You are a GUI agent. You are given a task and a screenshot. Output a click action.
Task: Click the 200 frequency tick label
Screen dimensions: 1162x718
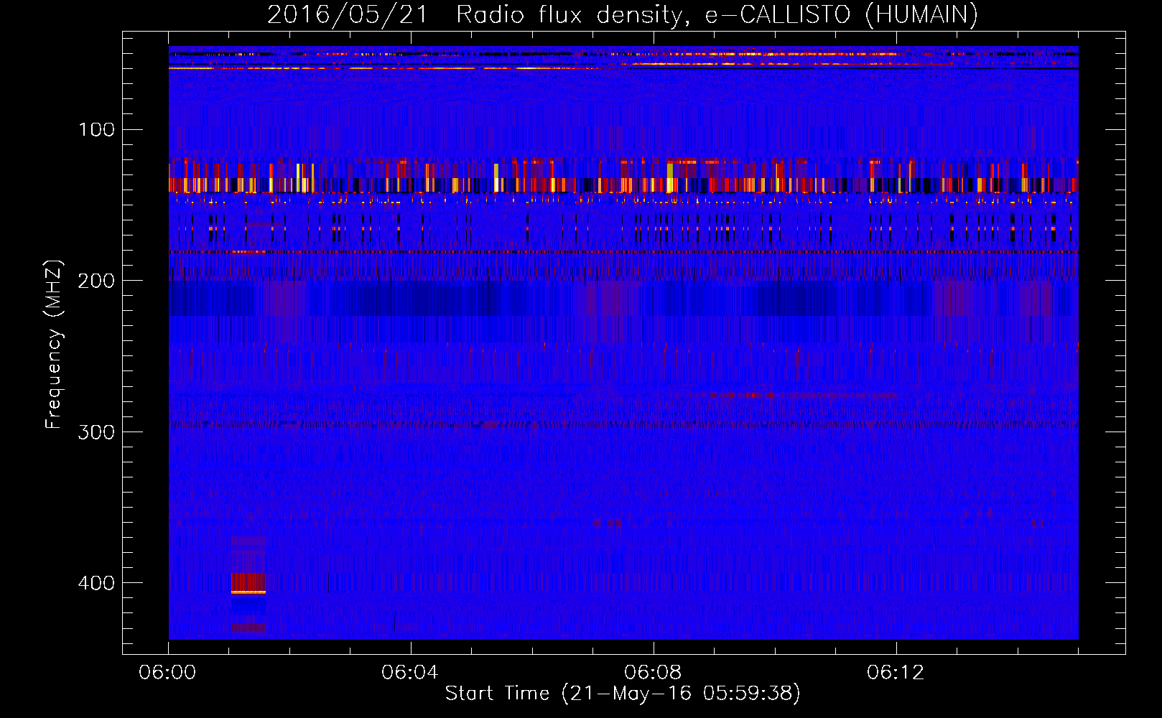(x=96, y=281)
